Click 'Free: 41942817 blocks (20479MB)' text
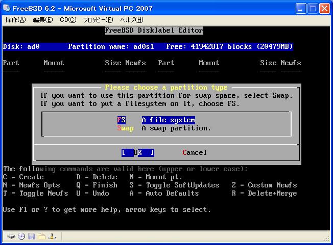The height and width of the screenshot is (245, 333). coord(229,46)
